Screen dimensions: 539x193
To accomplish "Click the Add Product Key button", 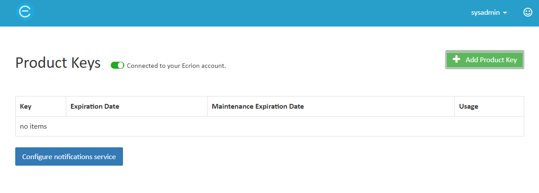I will [x=484, y=60].
